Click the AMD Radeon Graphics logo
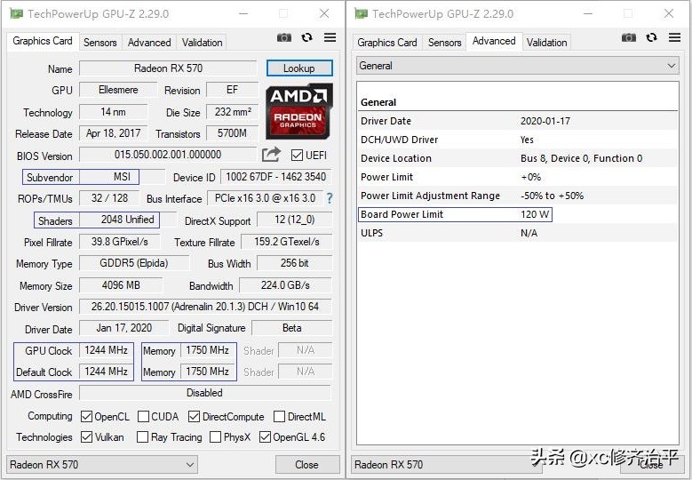 (x=298, y=111)
